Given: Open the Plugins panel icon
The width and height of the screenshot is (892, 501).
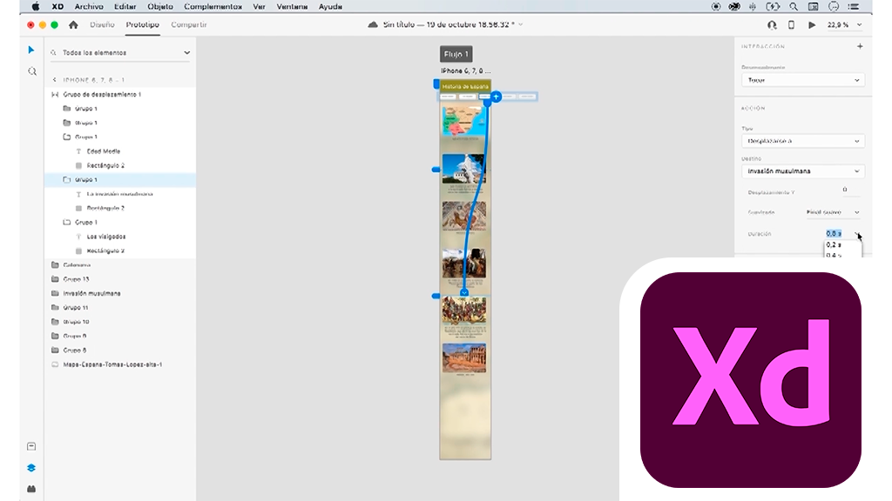Looking at the screenshot, I should [31, 488].
